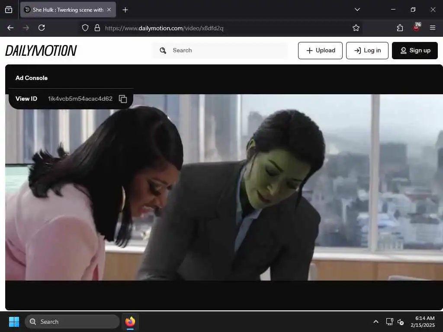This screenshot has width=443, height=332.
Task: Click the Upload plus icon
Action: click(310, 51)
